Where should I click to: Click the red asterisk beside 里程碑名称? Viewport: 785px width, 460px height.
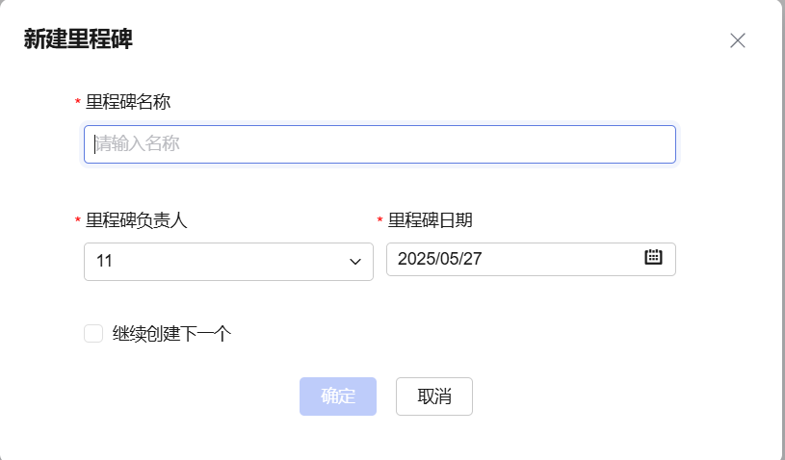coord(77,103)
